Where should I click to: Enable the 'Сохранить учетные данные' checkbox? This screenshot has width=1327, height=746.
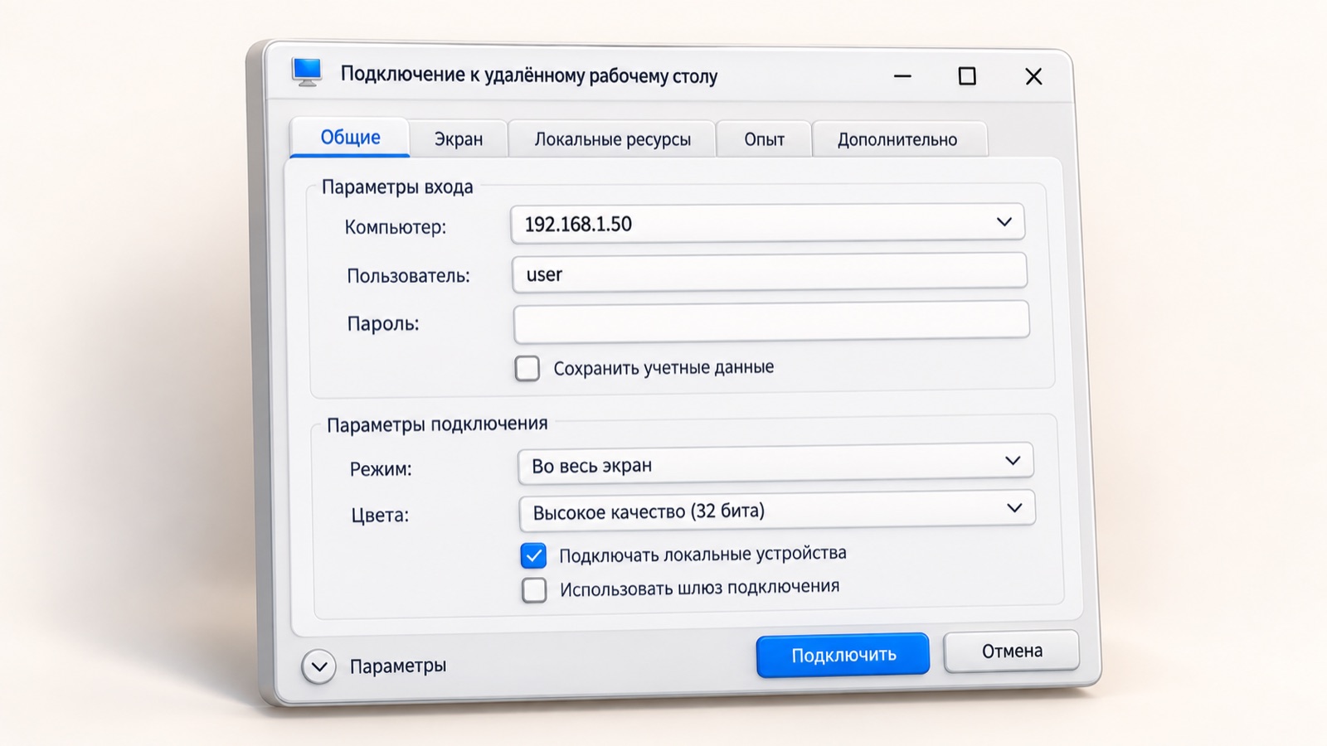point(527,368)
